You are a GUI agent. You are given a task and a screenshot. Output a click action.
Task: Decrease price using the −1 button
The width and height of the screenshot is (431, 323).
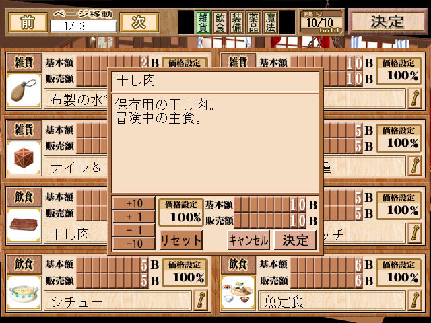[x=134, y=230]
